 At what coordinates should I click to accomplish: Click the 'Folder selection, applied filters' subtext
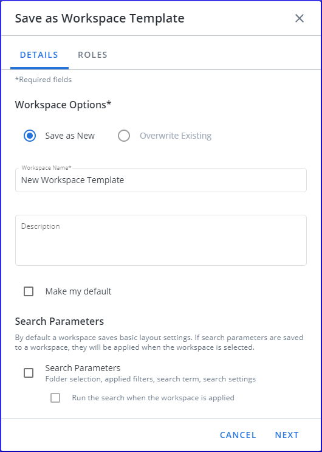(x=151, y=379)
